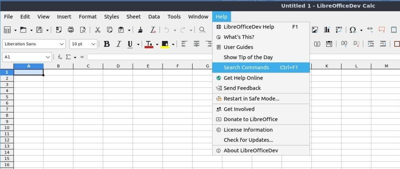Click the Insert Chart icon
This screenshot has width=400, height=169.
327,30
